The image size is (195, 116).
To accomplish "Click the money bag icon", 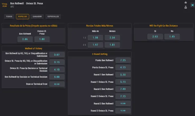I will (186, 7).
